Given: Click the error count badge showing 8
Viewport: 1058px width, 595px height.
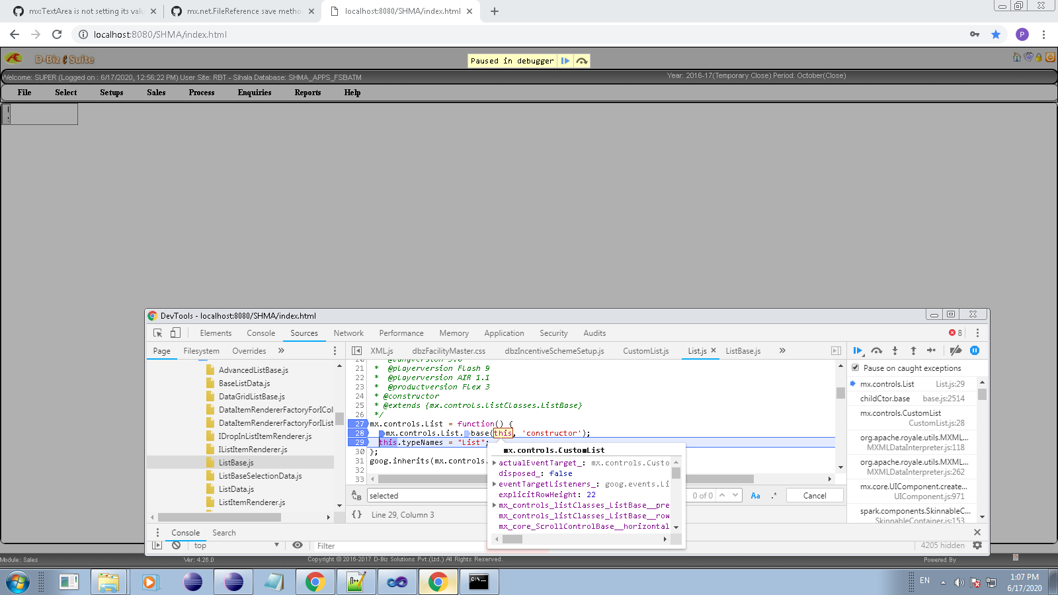Looking at the screenshot, I should pyautogui.click(x=956, y=333).
